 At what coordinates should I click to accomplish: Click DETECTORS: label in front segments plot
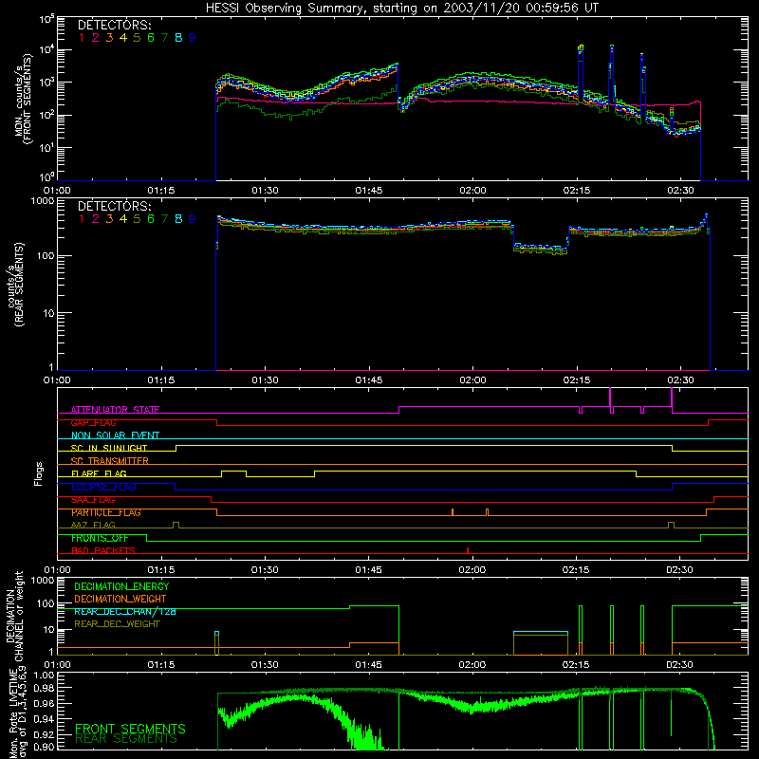click(x=114, y=25)
